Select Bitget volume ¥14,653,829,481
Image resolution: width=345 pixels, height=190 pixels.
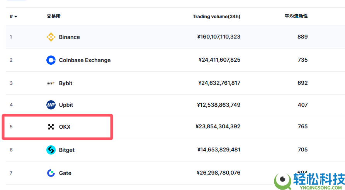tap(219, 150)
